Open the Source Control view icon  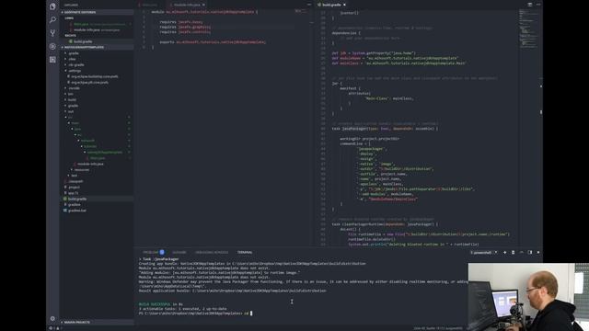coord(52,33)
